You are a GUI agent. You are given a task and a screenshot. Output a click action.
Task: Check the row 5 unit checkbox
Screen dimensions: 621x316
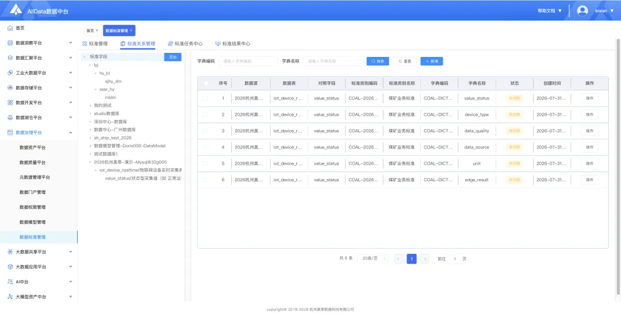click(x=205, y=163)
